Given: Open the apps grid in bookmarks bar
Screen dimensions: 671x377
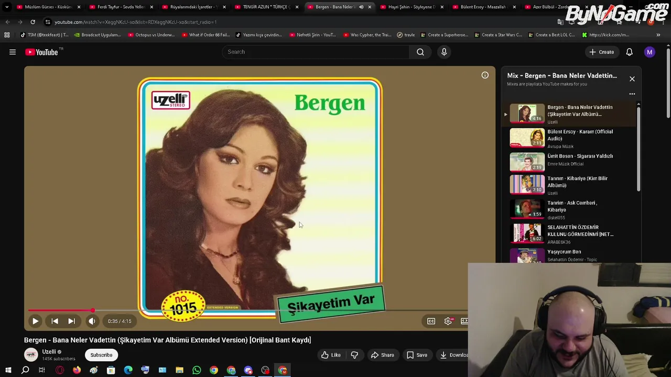Looking at the screenshot, I should click(x=7, y=35).
